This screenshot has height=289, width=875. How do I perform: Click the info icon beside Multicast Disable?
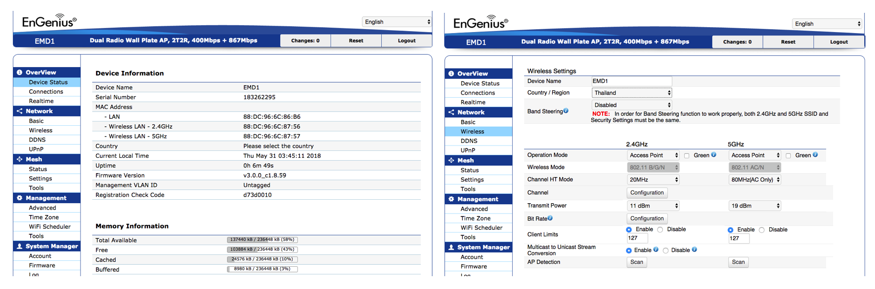(x=695, y=250)
